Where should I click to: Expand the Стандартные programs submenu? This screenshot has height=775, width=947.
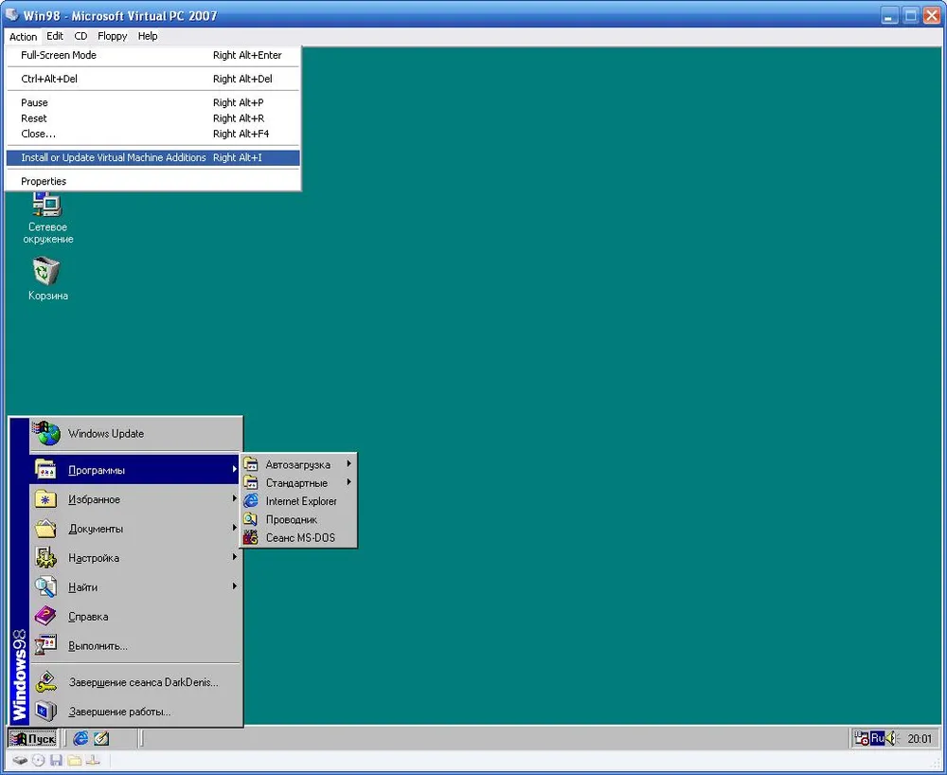tap(297, 483)
